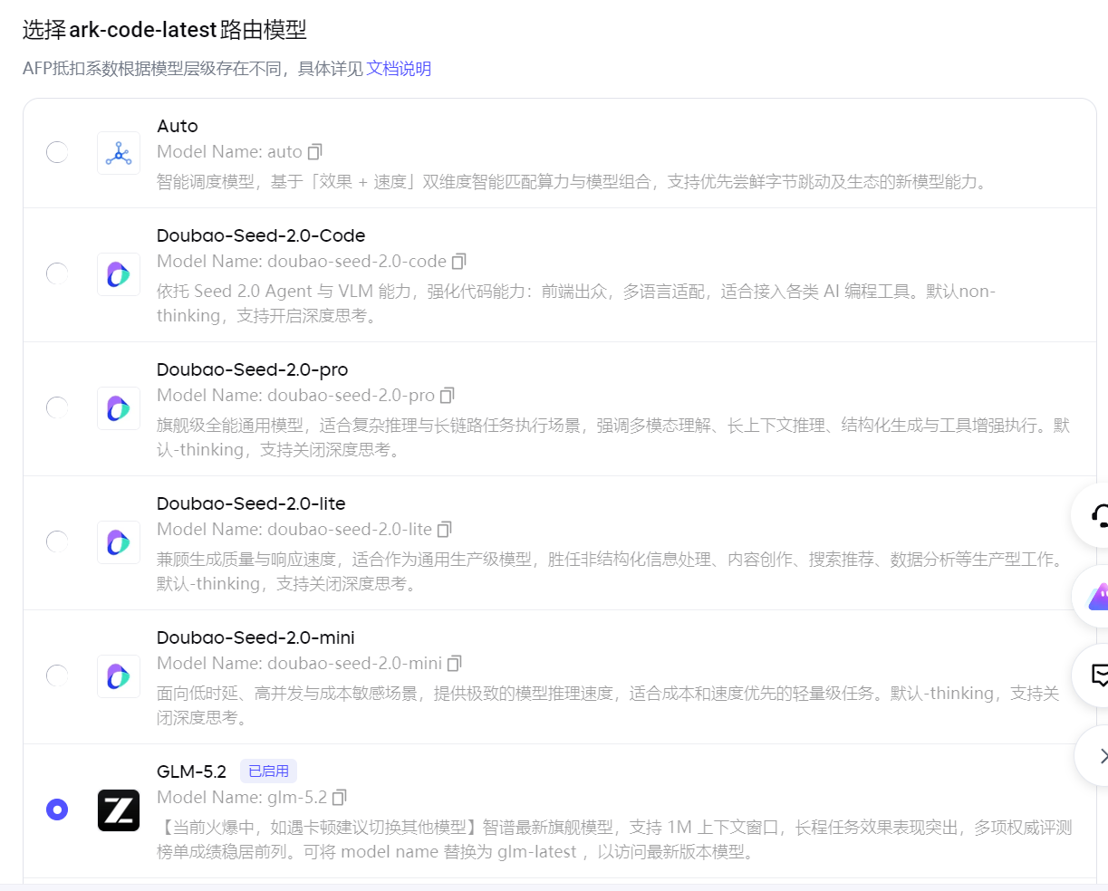Copy model name doubao-seed-2.0-mini
Viewport: 1108px width, 891px height.
(x=455, y=663)
